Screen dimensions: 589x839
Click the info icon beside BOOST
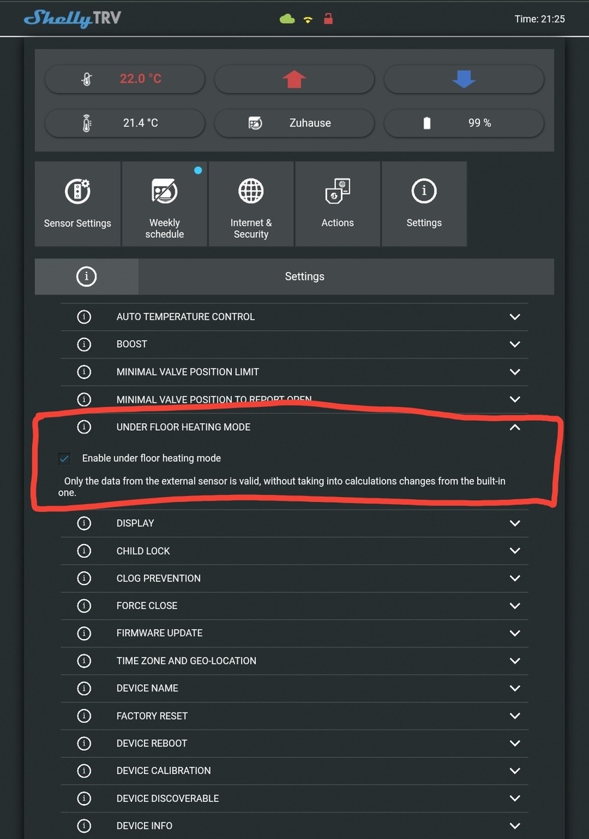coord(84,344)
